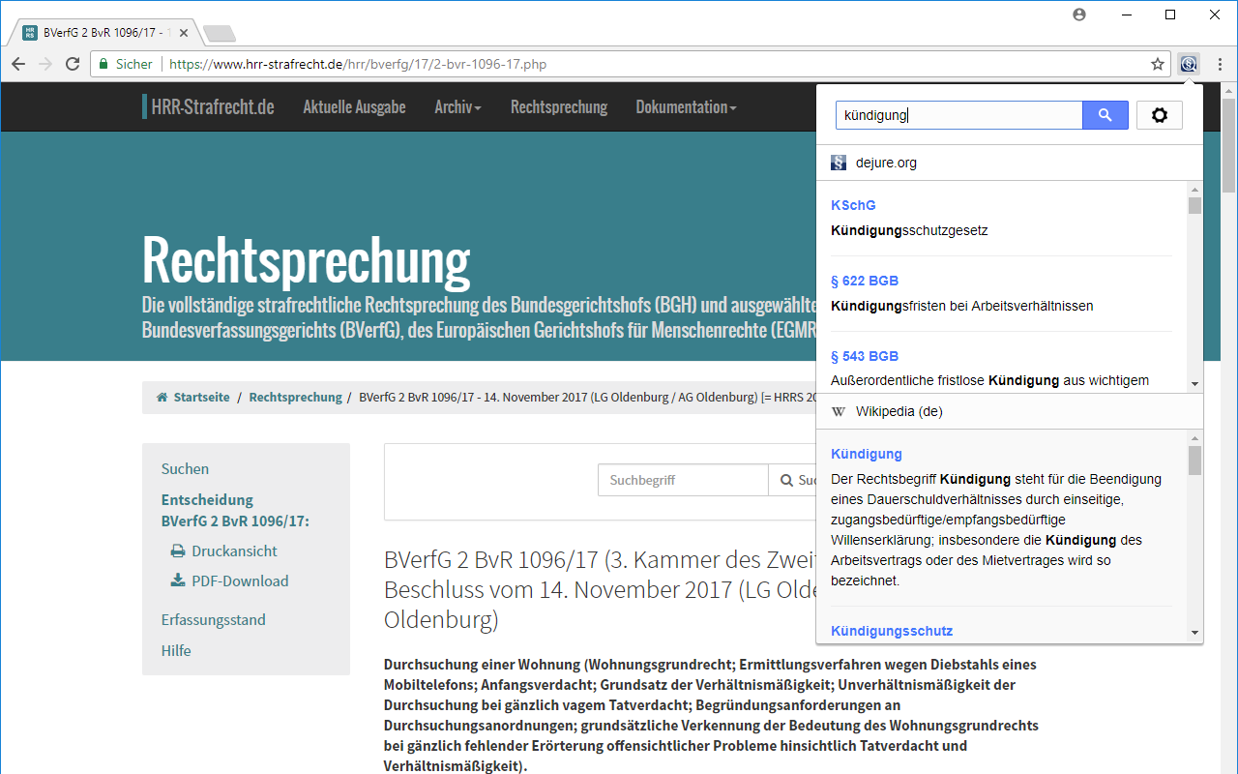Click the browser address bar URL
The height and width of the screenshot is (774, 1238).
[358, 64]
